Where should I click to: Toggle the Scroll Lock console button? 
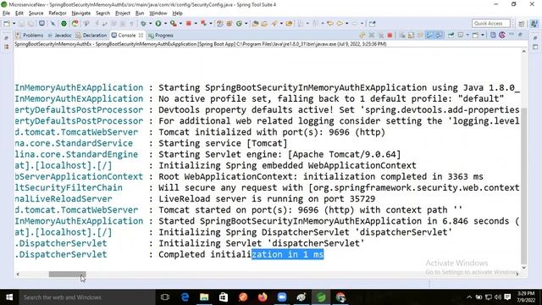411,36
